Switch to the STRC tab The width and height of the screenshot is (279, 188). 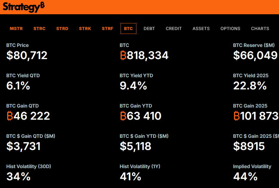[39, 29]
